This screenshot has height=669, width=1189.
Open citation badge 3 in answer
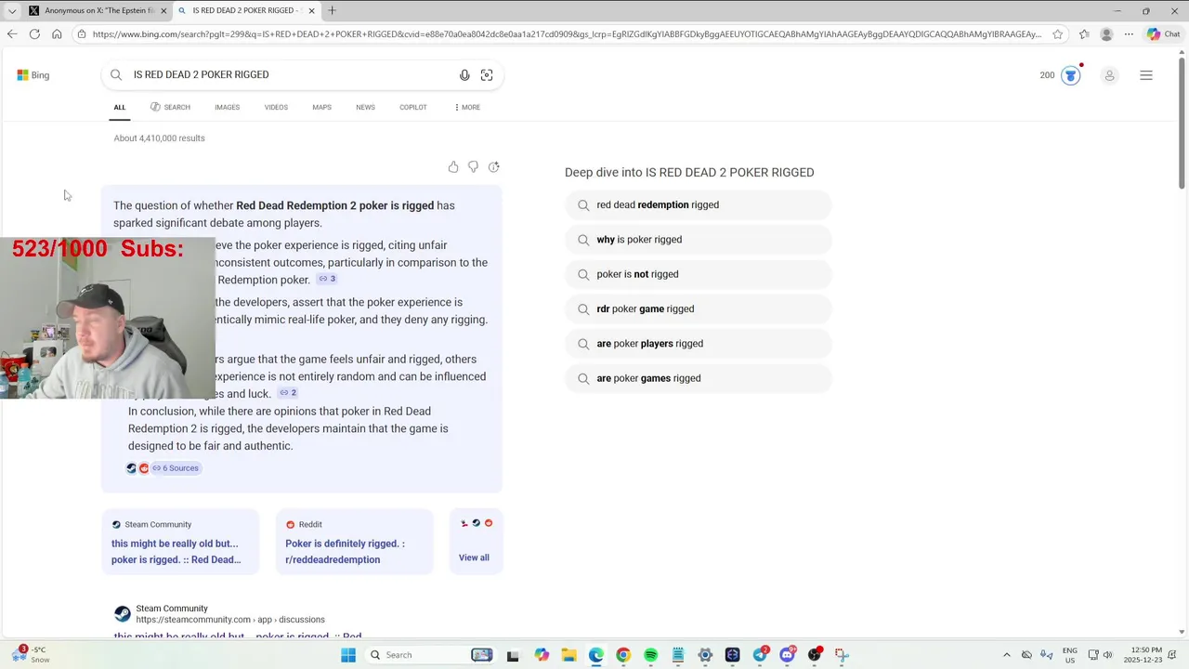[x=327, y=279]
